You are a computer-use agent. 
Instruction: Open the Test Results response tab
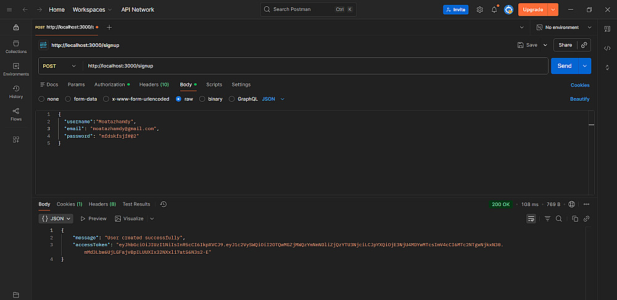[x=136, y=204]
